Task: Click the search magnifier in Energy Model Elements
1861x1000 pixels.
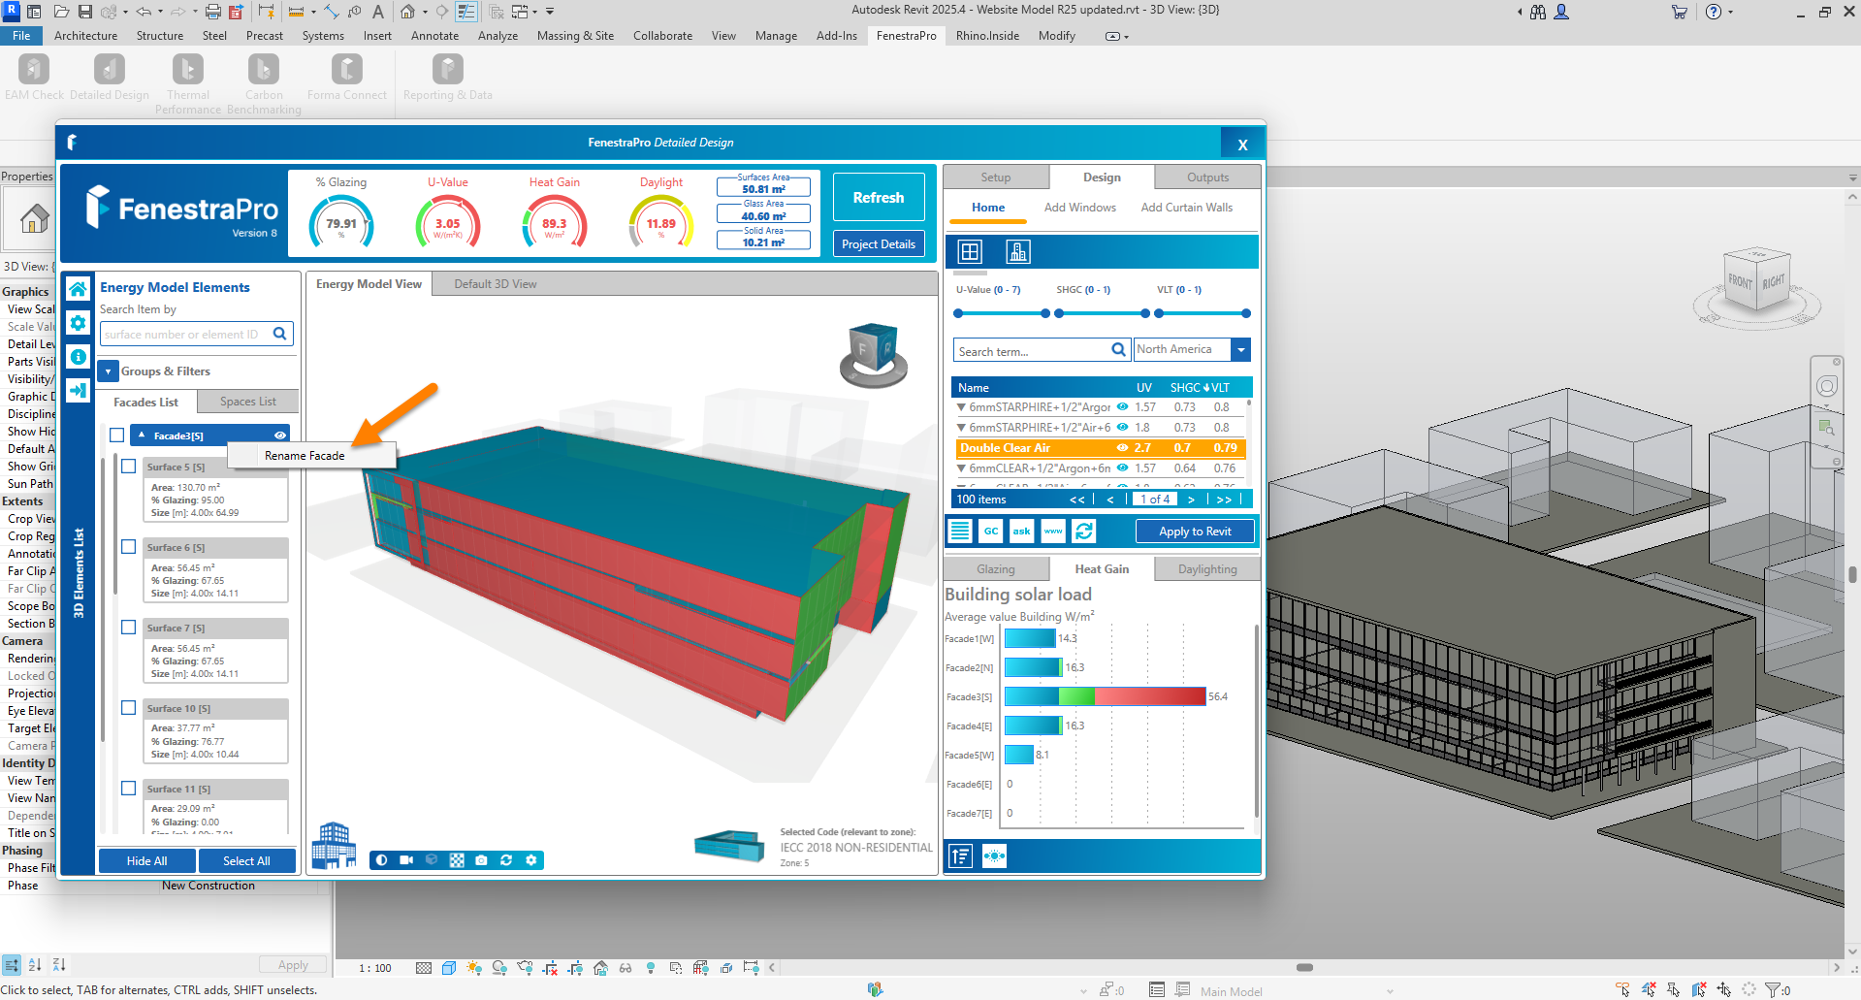Action: point(280,334)
